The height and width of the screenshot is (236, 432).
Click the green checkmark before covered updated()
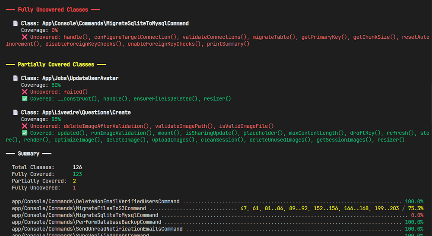(24, 133)
